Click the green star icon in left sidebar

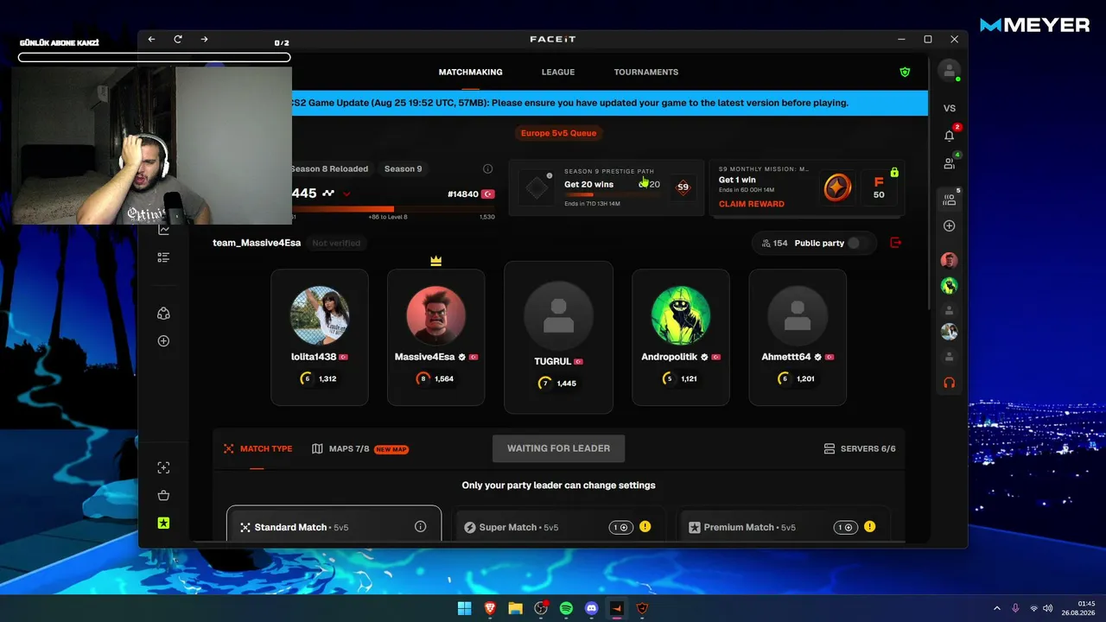[x=163, y=523]
